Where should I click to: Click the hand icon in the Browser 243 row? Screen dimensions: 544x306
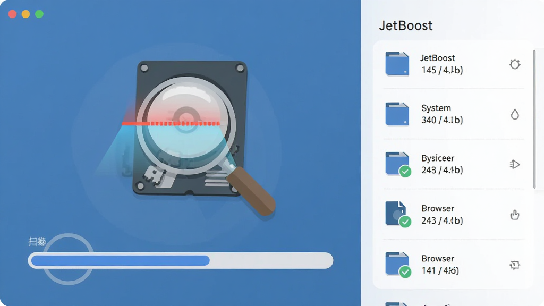(x=515, y=215)
